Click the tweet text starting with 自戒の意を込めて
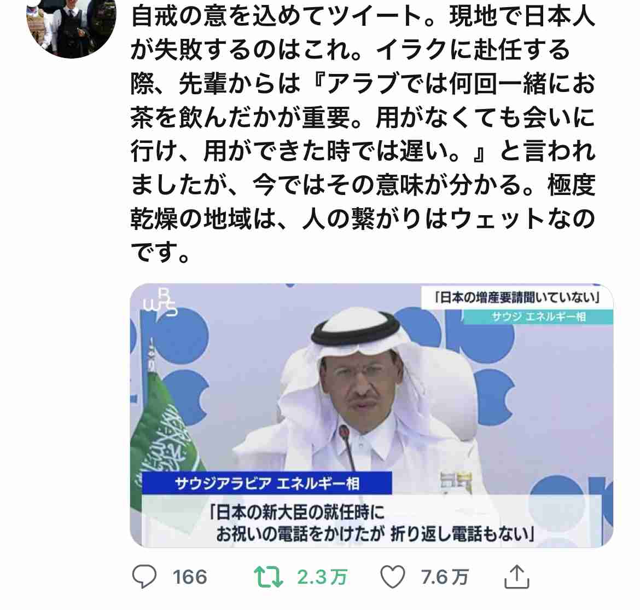This screenshot has width=640, height=610. [x=363, y=134]
